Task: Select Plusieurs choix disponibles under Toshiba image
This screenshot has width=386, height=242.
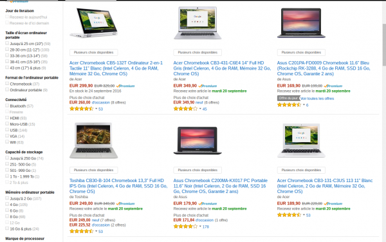Action: 93,170
